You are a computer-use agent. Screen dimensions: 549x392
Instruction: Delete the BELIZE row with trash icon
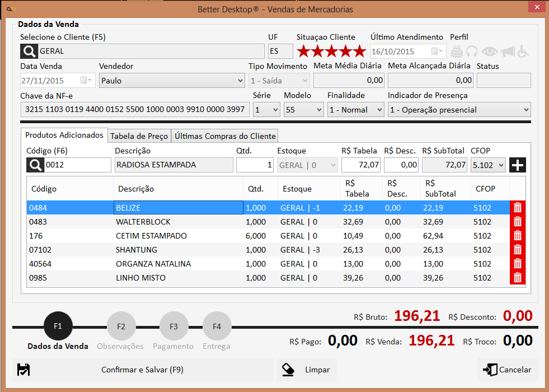[518, 208]
